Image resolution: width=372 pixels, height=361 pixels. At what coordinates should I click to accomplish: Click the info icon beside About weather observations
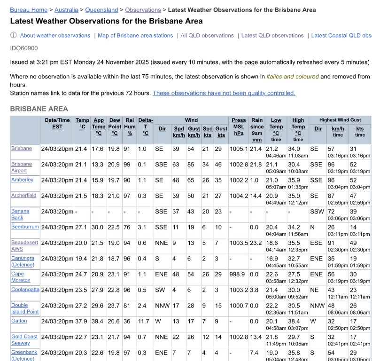14,35
